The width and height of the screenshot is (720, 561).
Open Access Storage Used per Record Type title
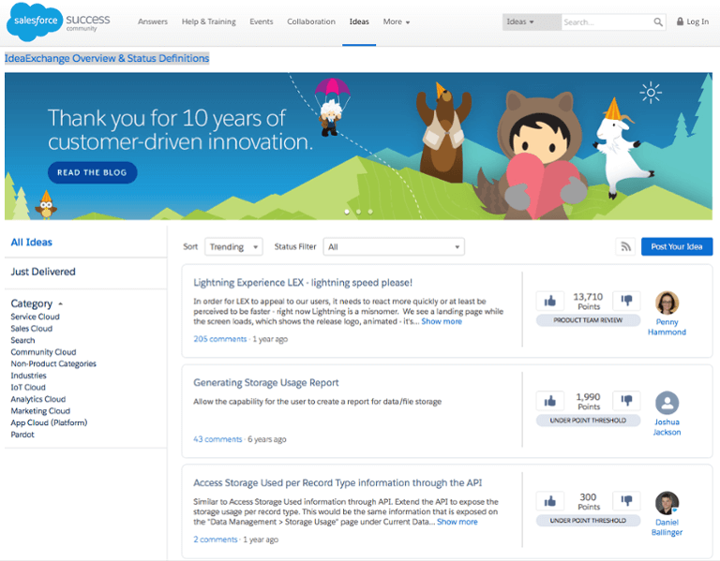pos(337,482)
